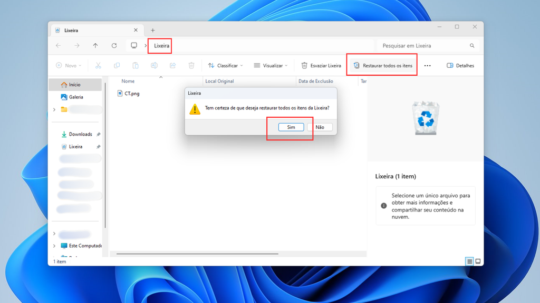This screenshot has height=303, width=540.
Task: Minimize the File Explorer window
Action: 439,27
